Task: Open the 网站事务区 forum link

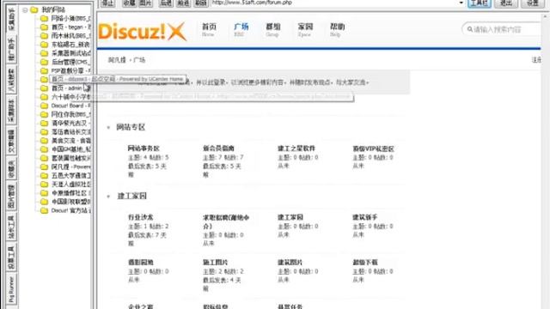Action: pyautogui.click(x=144, y=148)
